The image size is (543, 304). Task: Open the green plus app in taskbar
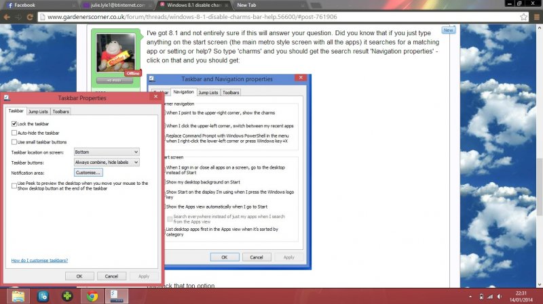[66, 296]
